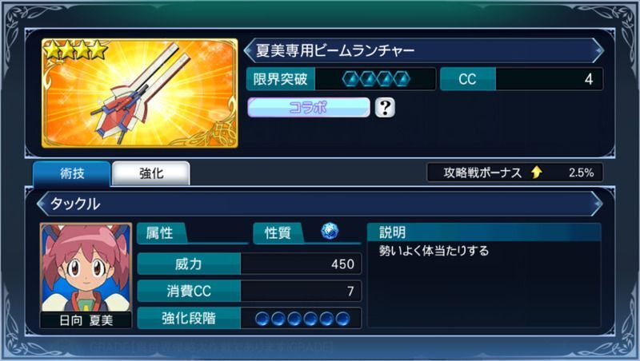
Task: Click the 威力 450 power row
Action: 250,264
